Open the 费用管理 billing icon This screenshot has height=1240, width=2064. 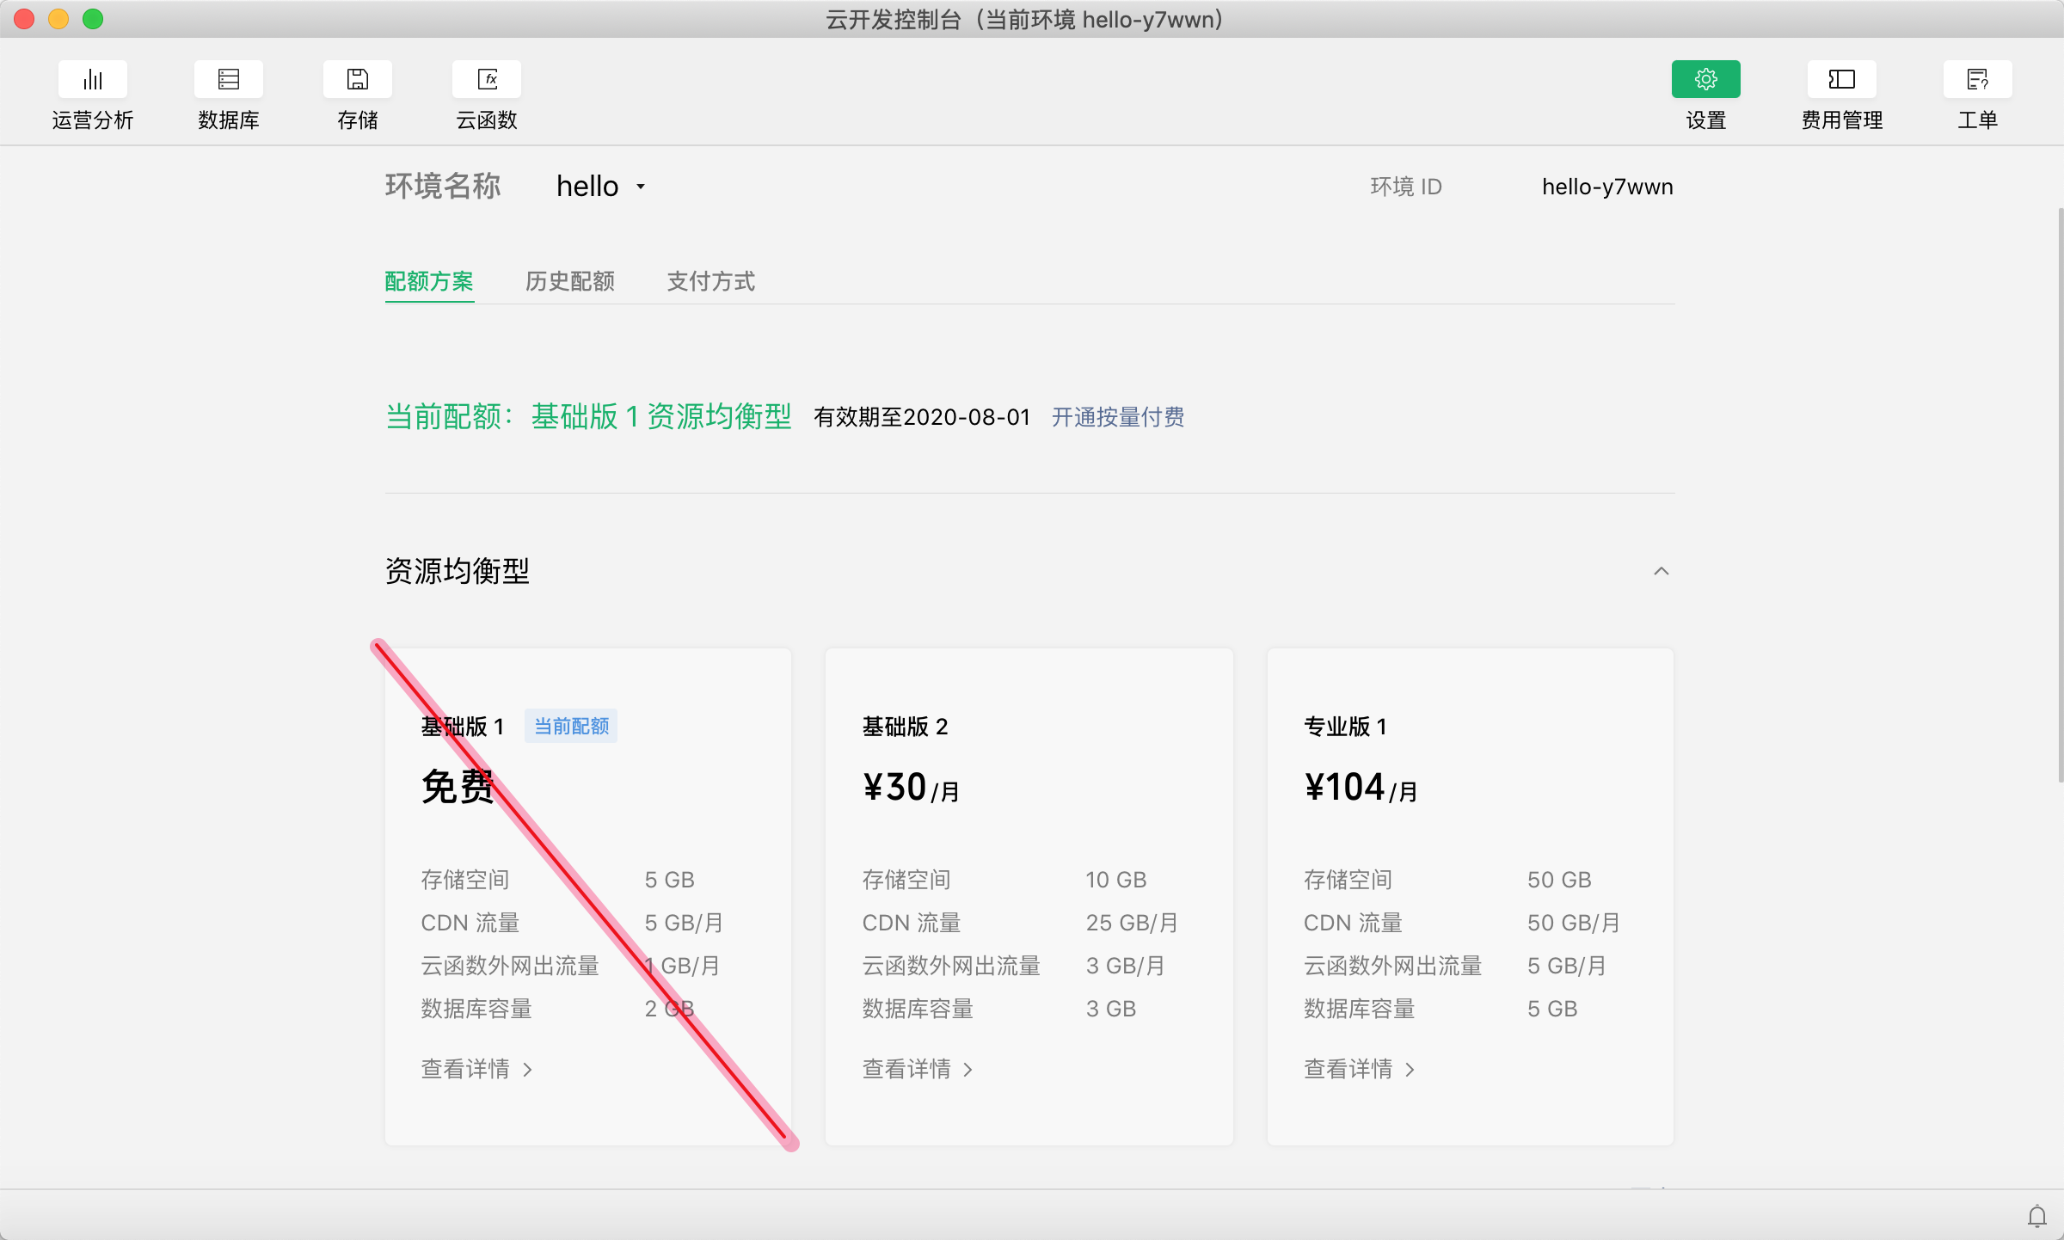(x=1841, y=80)
